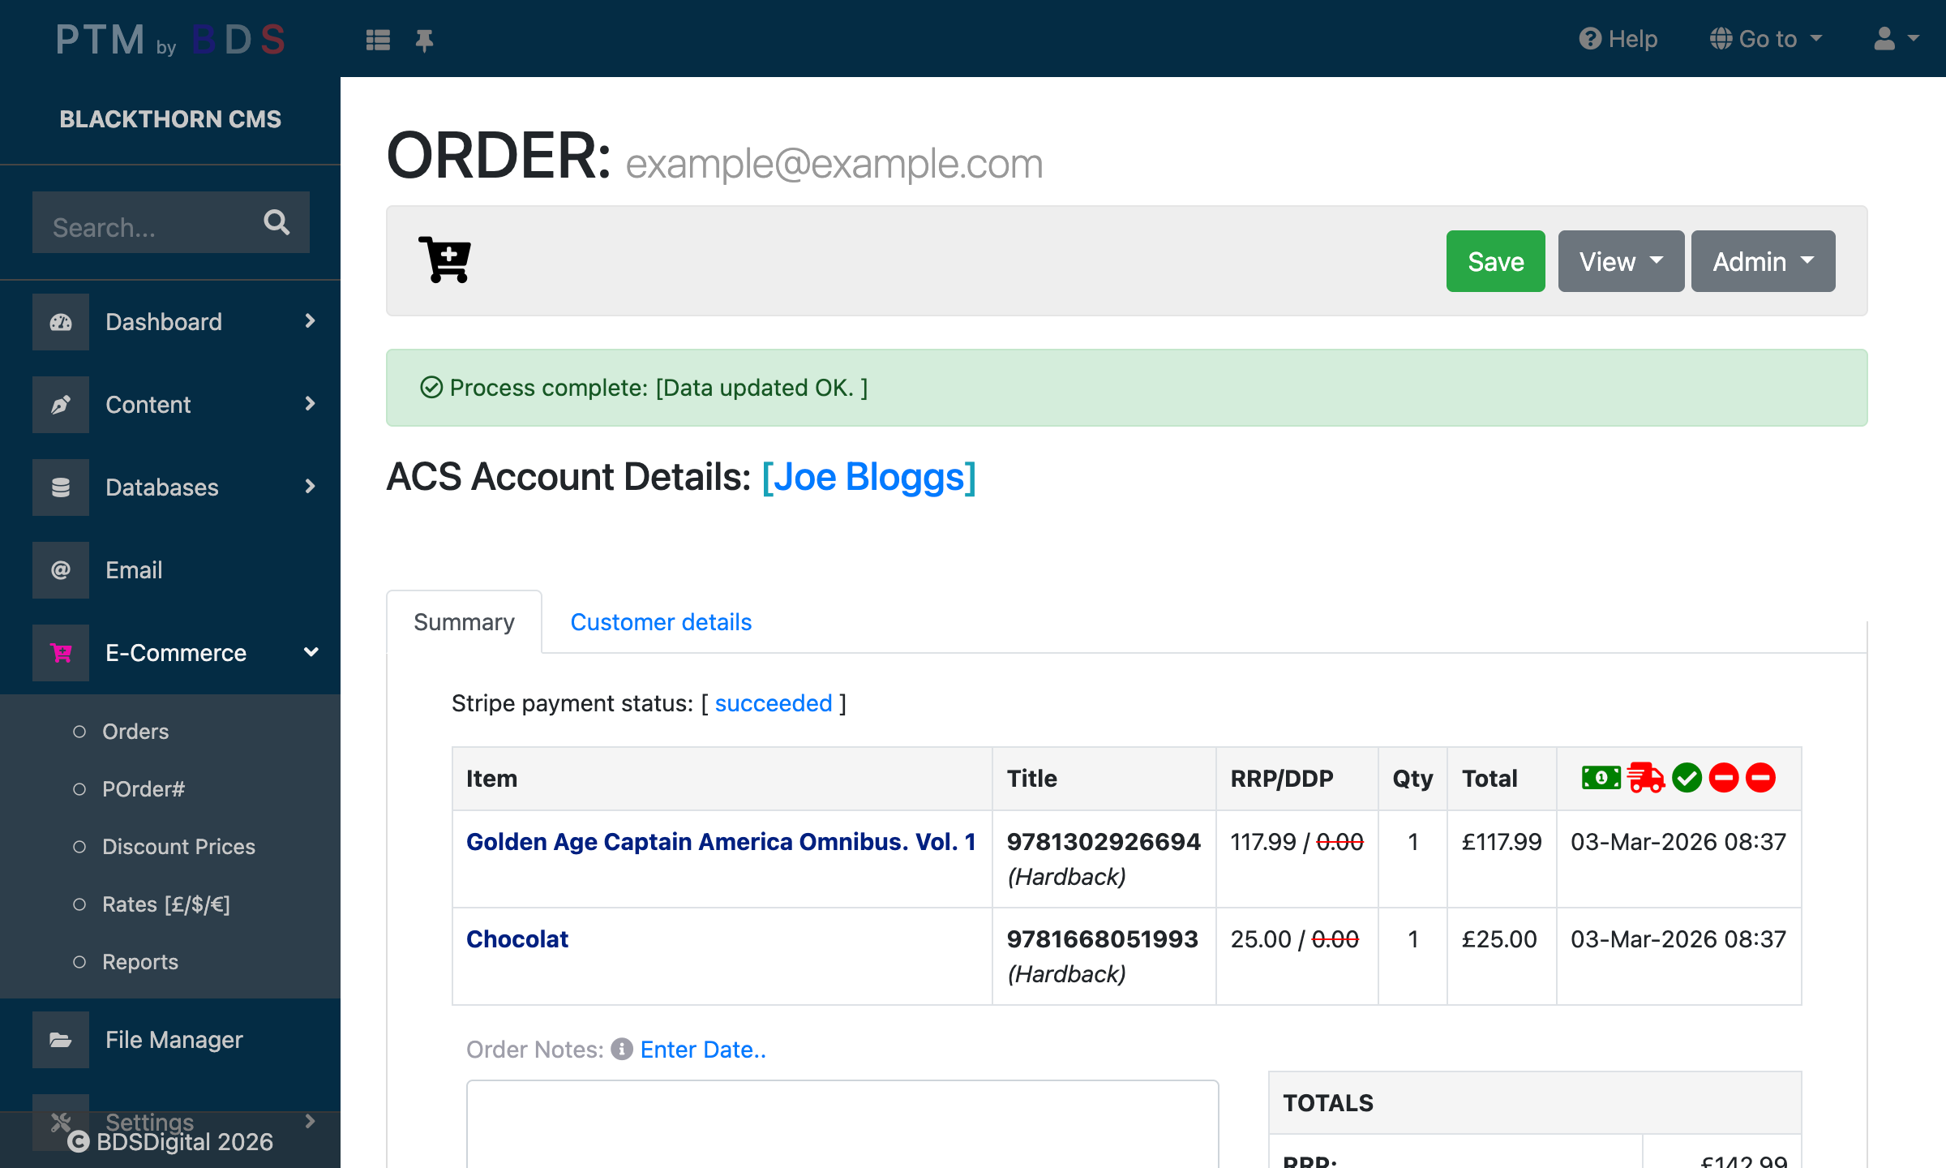The image size is (1946, 1168).
Task: Click the payment money icon in table header
Action: point(1600,778)
